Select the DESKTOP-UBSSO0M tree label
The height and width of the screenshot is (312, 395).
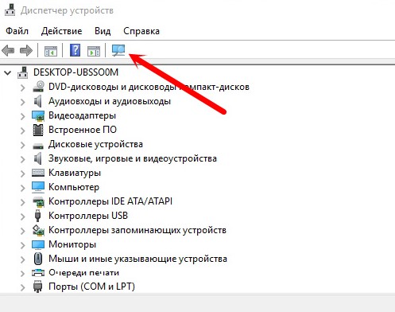coord(76,72)
